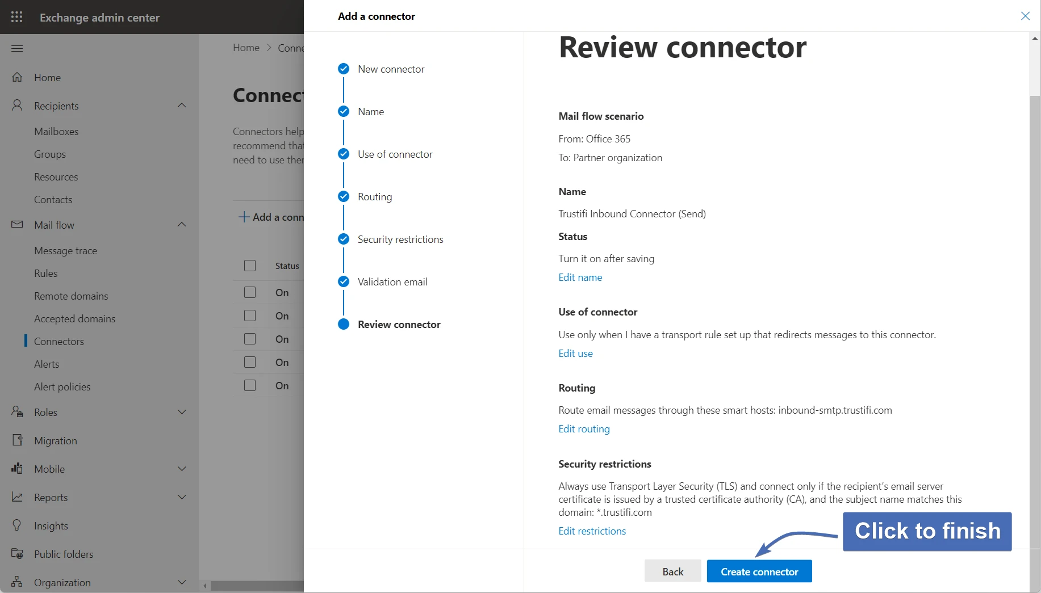
Task: Click the Public folders icon
Action: click(17, 554)
